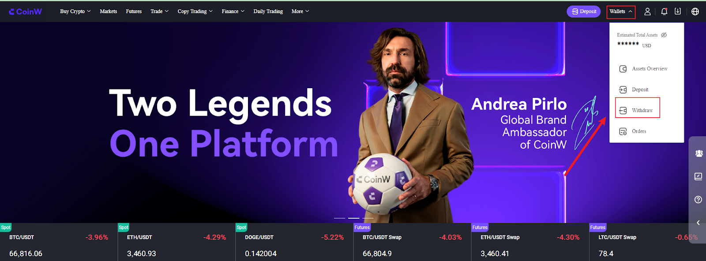Image resolution: width=706 pixels, height=261 pixels.
Task: Open the notifications bell icon
Action: click(x=664, y=11)
